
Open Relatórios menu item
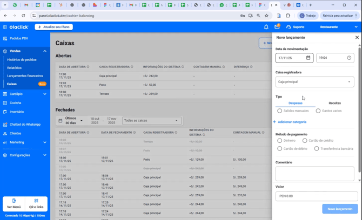tap(14, 68)
